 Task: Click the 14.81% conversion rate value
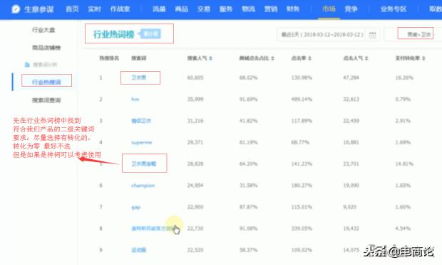(x=404, y=164)
